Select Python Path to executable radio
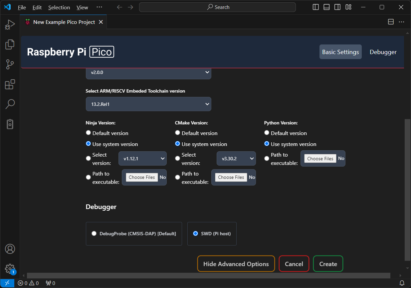Screen dimensions: 411x288 [267, 159]
